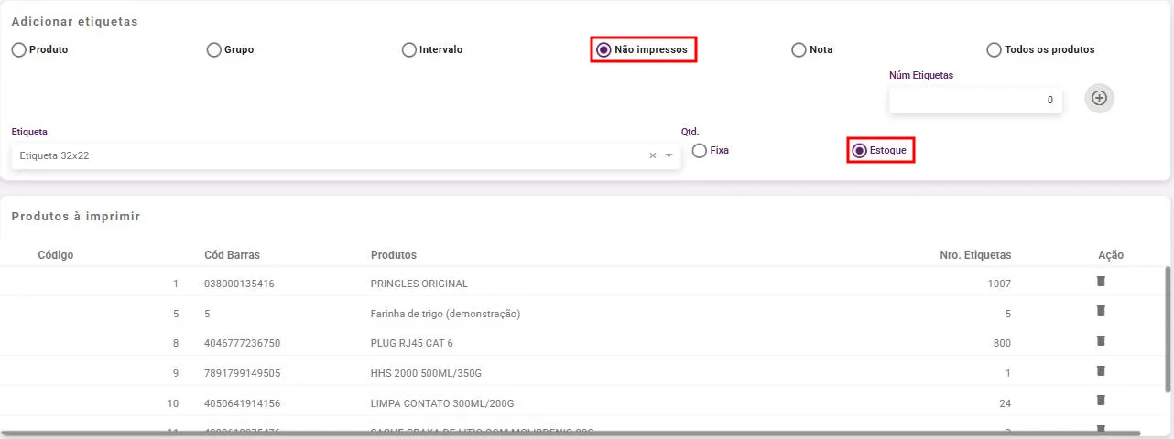The height and width of the screenshot is (439, 1174).
Task: Delete the HHS 2000 500ML/350G row
Action: click(x=1101, y=370)
